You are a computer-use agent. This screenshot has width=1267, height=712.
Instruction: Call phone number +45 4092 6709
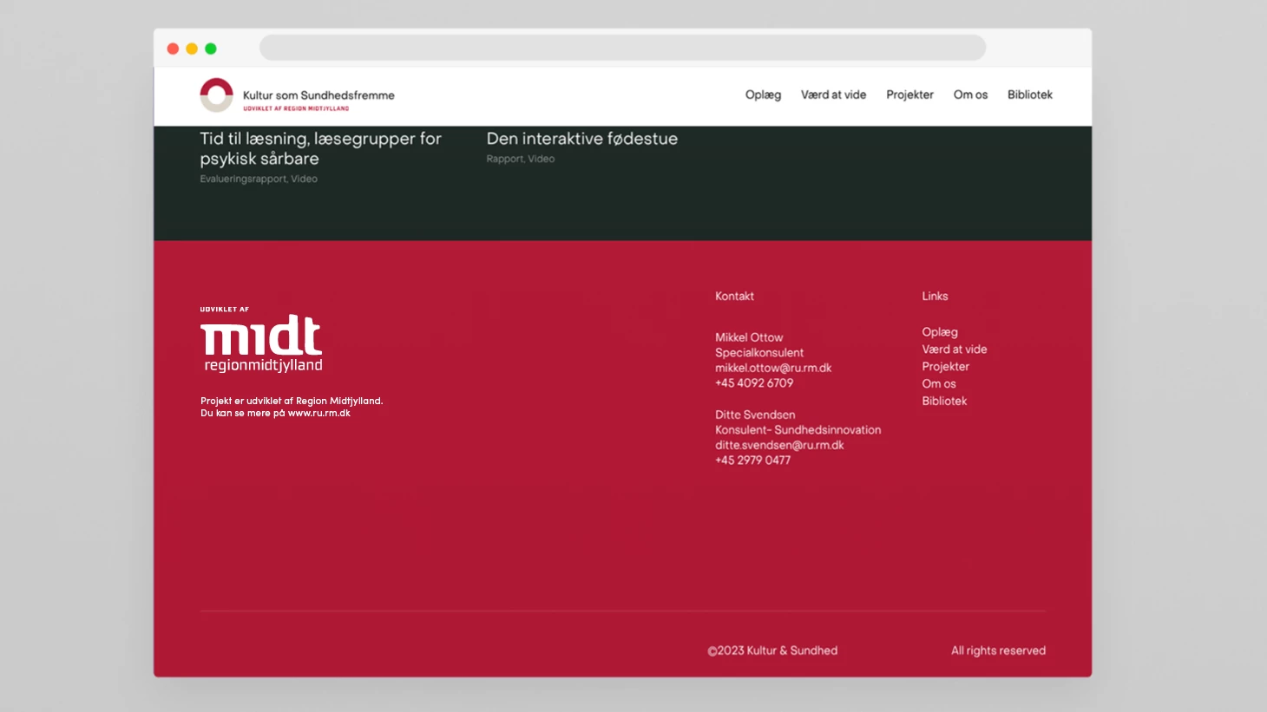click(x=754, y=382)
